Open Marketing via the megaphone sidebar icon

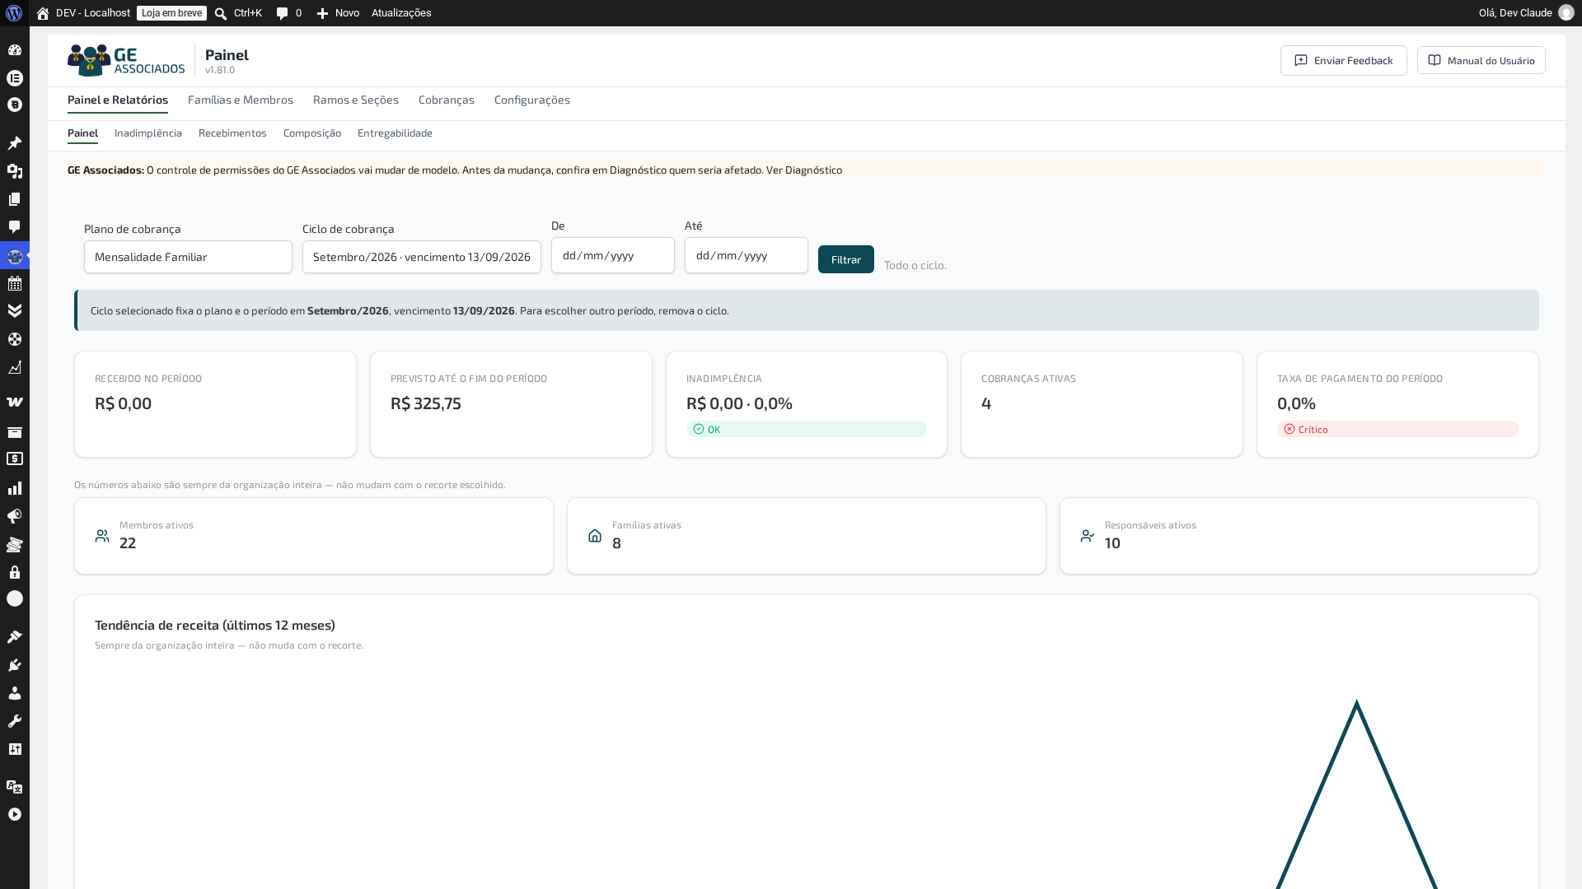pyautogui.click(x=15, y=516)
